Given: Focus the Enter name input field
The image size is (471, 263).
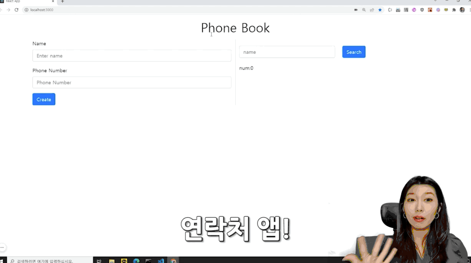Looking at the screenshot, I should pos(132,56).
